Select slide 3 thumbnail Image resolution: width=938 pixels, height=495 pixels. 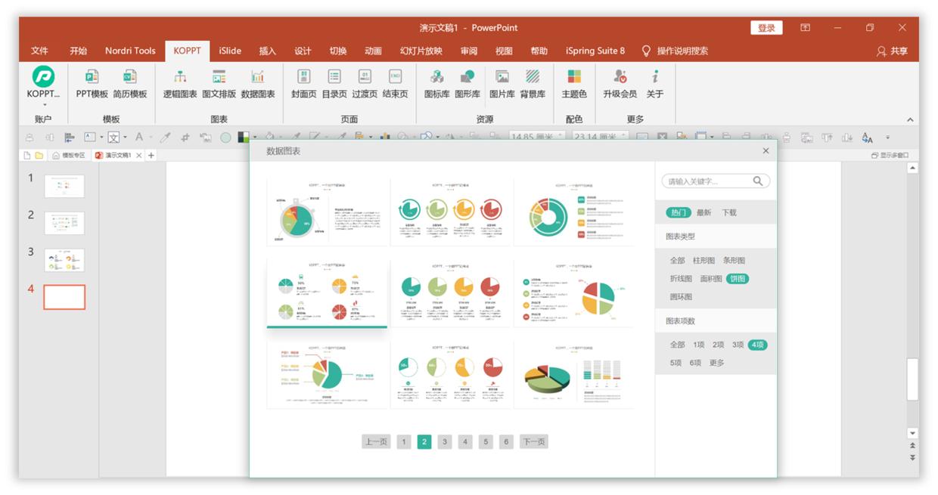64,260
